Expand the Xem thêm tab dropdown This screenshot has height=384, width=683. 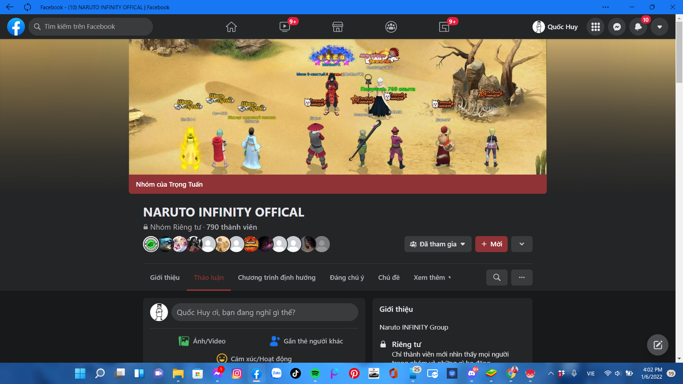(x=432, y=277)
